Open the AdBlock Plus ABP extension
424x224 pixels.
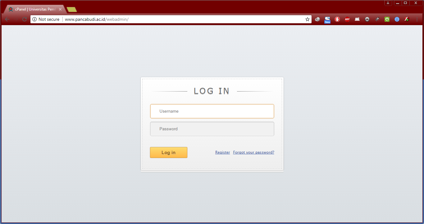tap(347, 19)
